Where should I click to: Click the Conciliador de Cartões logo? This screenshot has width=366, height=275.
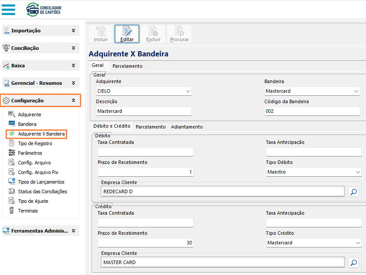pyautogui.click(x=44, y=9)
